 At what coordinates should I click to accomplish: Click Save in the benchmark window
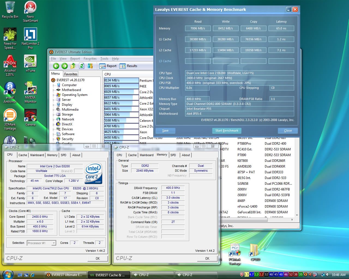pyautogui.click(x=165, y=131)
